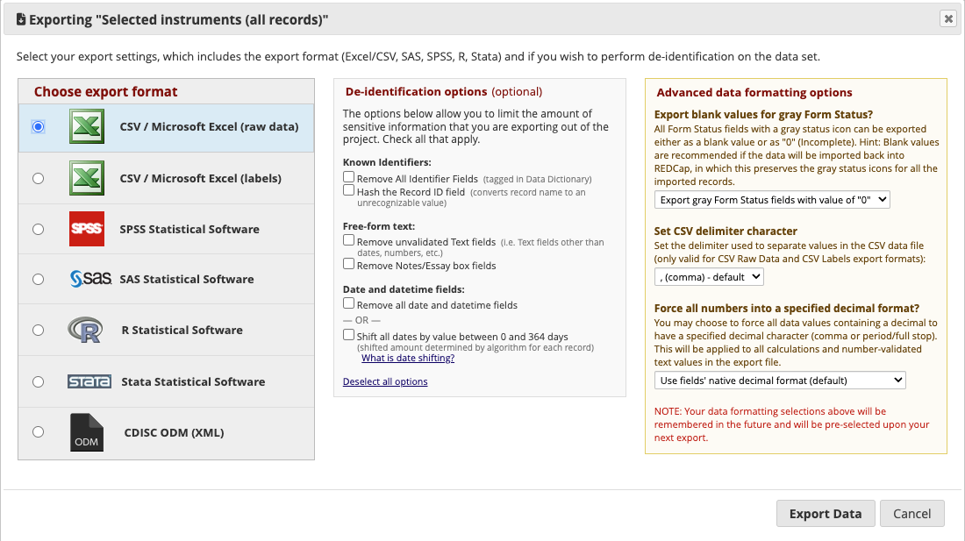Select the CSV / Microsoft Excel (labels) radio button

(x=38, y=178)
